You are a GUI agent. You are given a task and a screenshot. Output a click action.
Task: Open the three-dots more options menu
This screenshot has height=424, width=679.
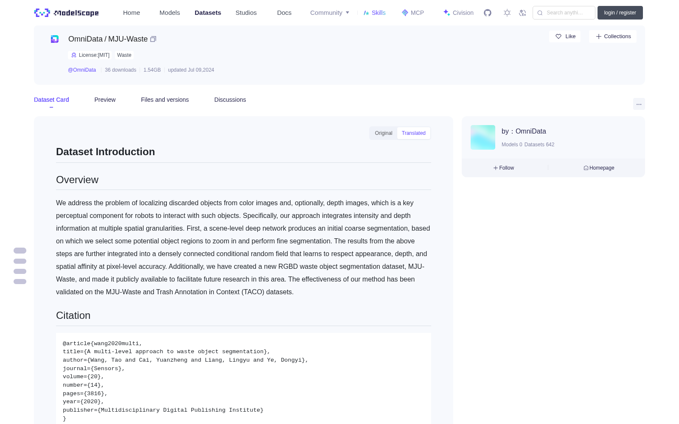639,104
